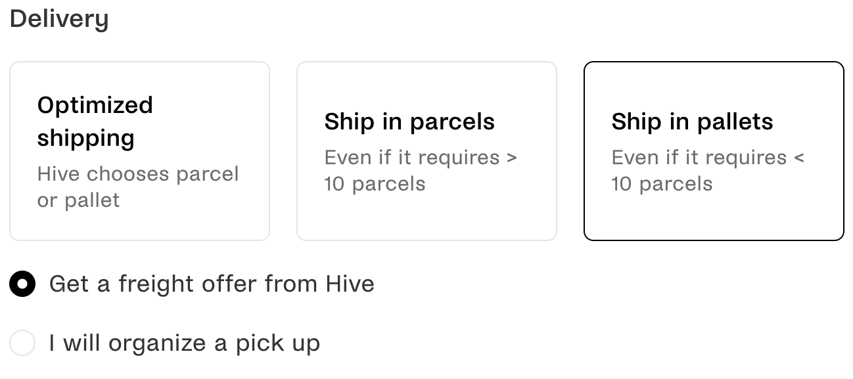Select the Optimized shipping card

point(139,151)
